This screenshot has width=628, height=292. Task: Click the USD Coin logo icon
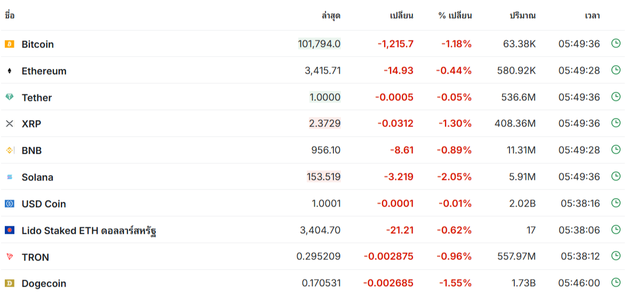pyautogui.click(x=10, y=204)
